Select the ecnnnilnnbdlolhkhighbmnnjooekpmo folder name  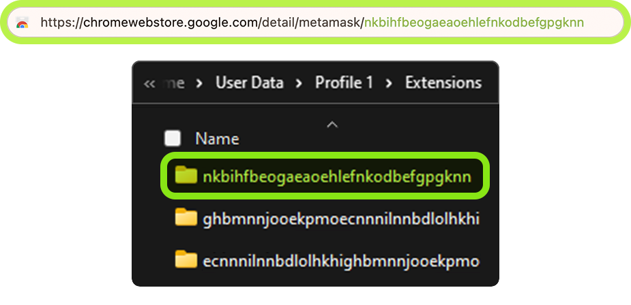tap(341, 261)
